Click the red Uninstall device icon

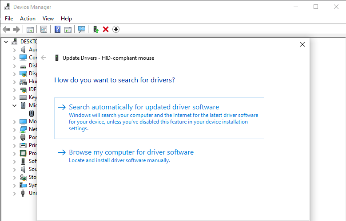[x=106, y=29]
